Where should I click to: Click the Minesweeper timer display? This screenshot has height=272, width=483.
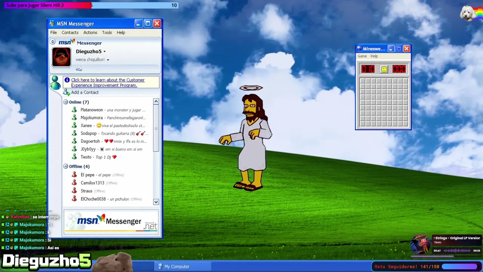pos(399,69)
